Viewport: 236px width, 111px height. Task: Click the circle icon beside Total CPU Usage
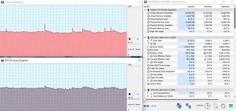(x=148, y=68)
